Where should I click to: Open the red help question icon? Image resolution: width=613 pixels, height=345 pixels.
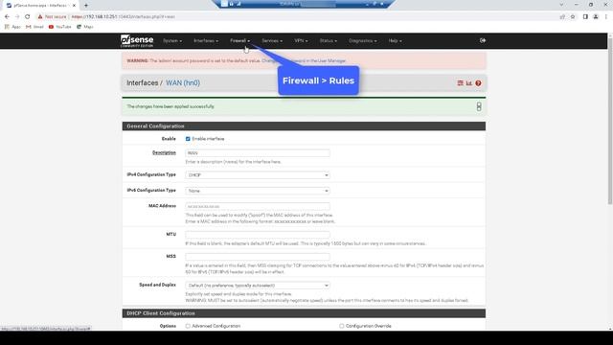(478, 83)
